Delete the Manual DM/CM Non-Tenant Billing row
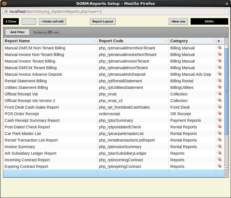 220,47
